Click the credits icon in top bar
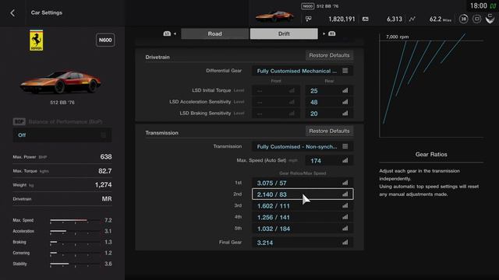 (309, 19)
